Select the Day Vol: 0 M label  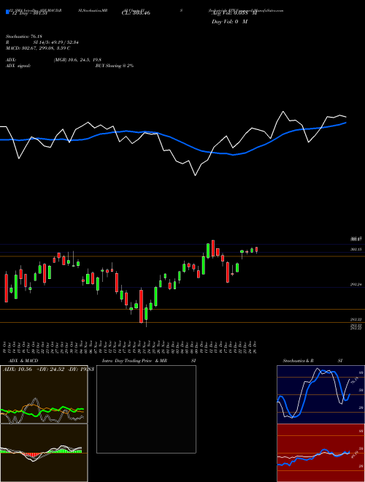tap(229, 21)
